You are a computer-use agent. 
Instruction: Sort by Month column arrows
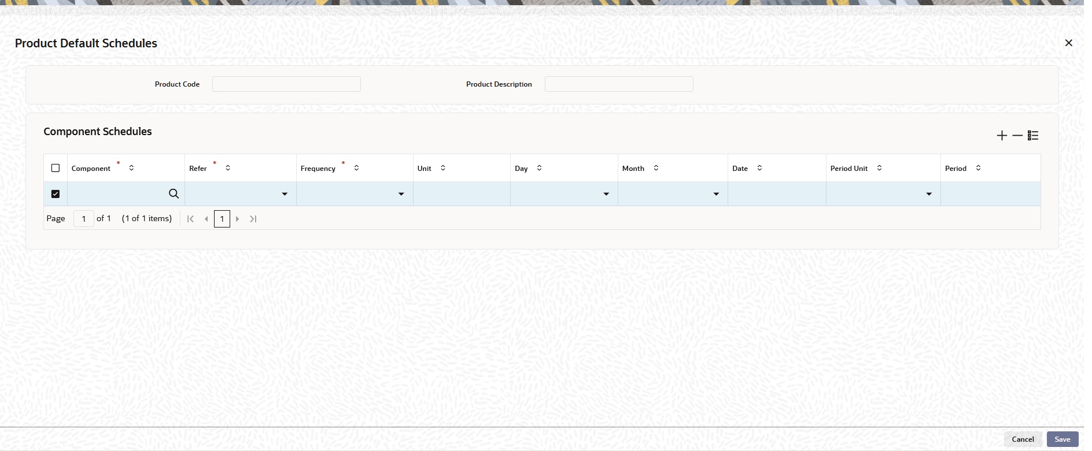coord(656,168)
